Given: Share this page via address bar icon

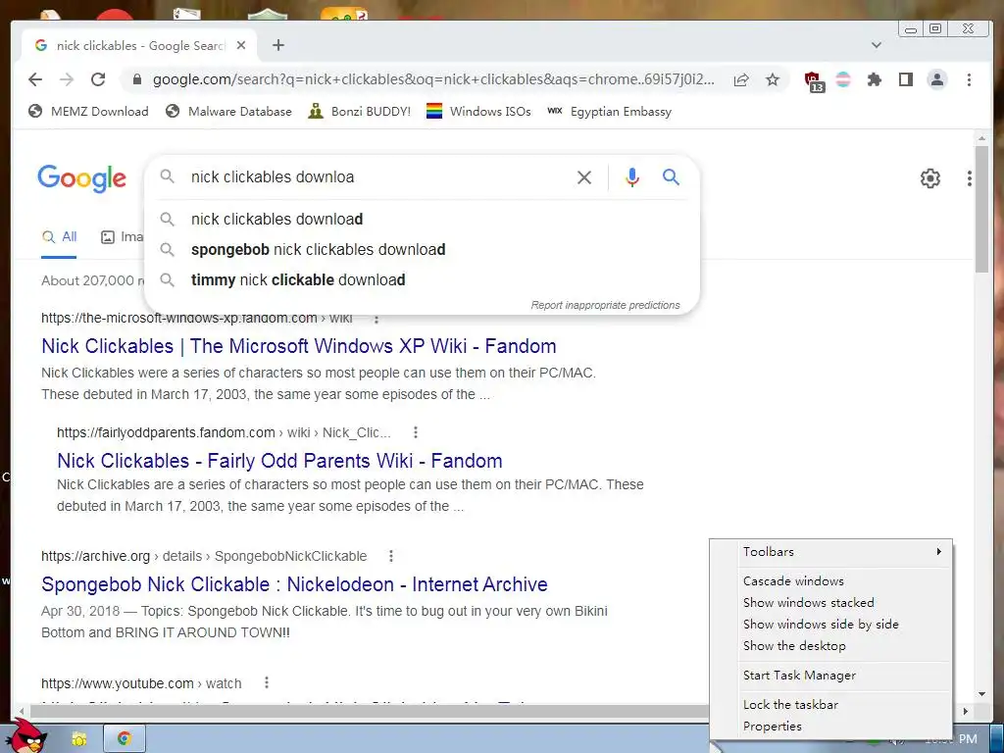Looking at the screenshot, I should coord(741,79).
